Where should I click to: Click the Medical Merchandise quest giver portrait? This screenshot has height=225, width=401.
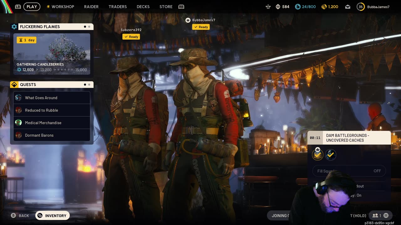click(18, 122)
